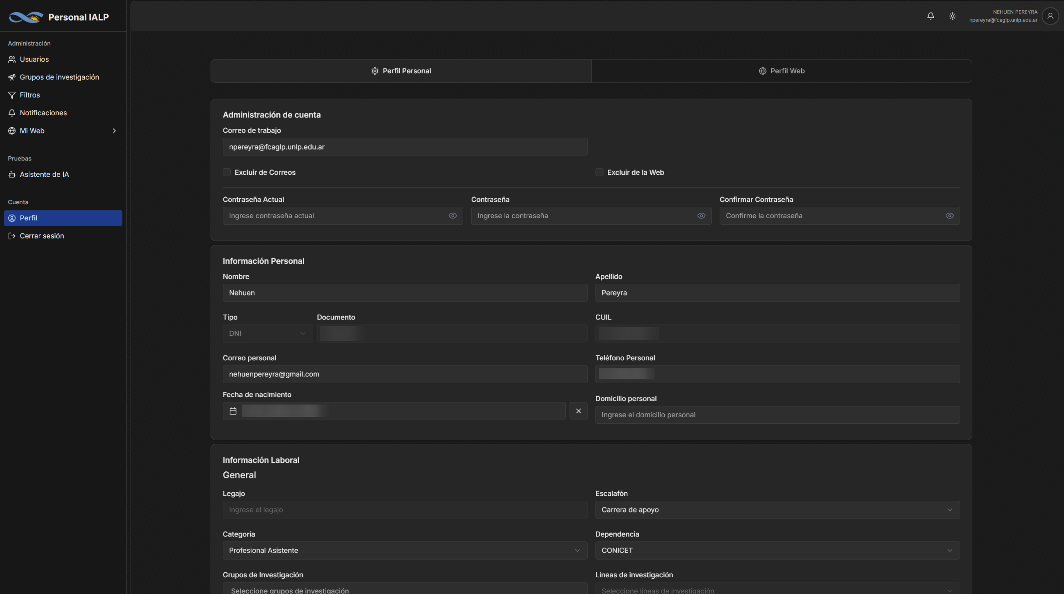Click the Información Laboral heading

[261, 460]
